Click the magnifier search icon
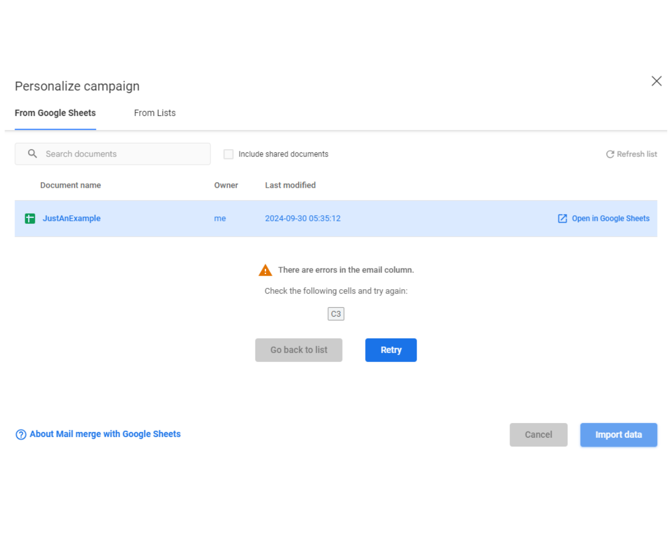The image size is (672, 538). (32, 154)
